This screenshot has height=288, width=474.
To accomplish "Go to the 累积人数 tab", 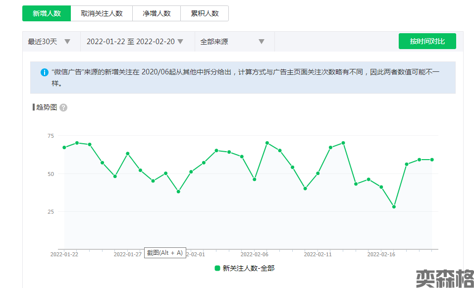I will [205, 13].
